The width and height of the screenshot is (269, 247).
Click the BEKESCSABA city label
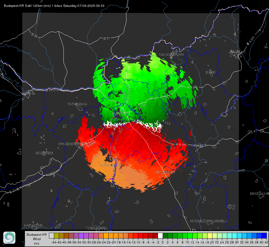click(259, 193)
